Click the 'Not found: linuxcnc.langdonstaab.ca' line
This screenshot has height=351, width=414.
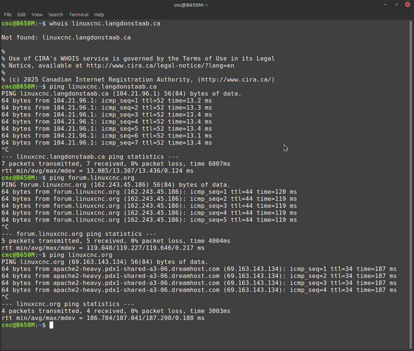point(66,38)
